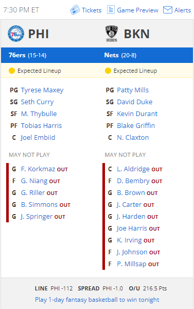
Task: Click the yellow dot beside Nets Expected Lineup
Action: pos(108,71)
